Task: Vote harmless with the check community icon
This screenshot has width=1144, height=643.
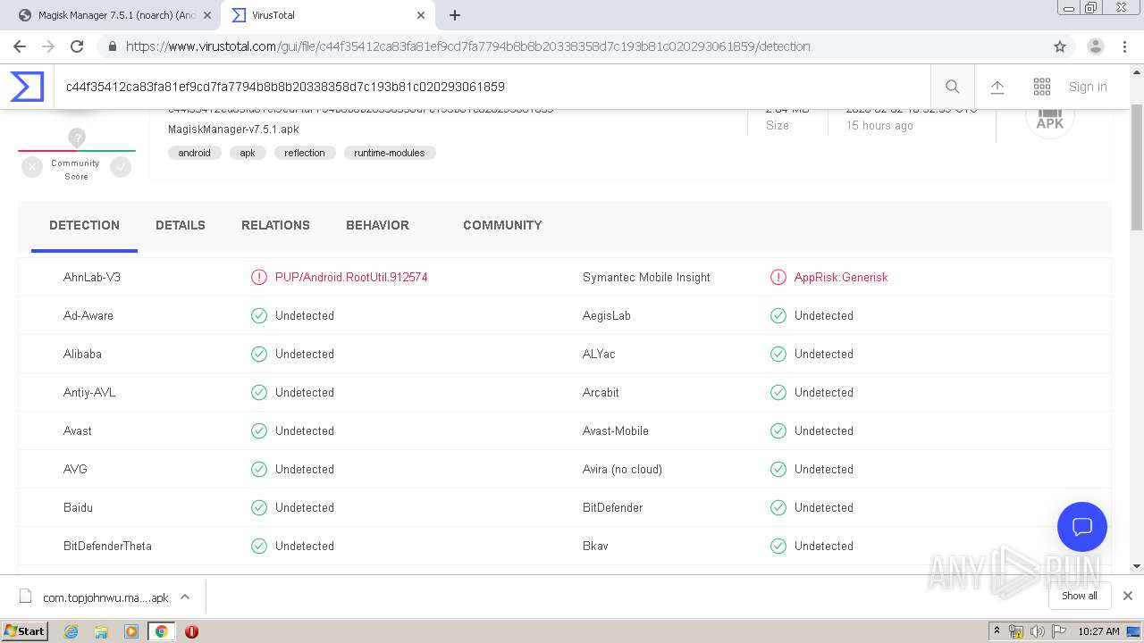Action: [121, 167]
